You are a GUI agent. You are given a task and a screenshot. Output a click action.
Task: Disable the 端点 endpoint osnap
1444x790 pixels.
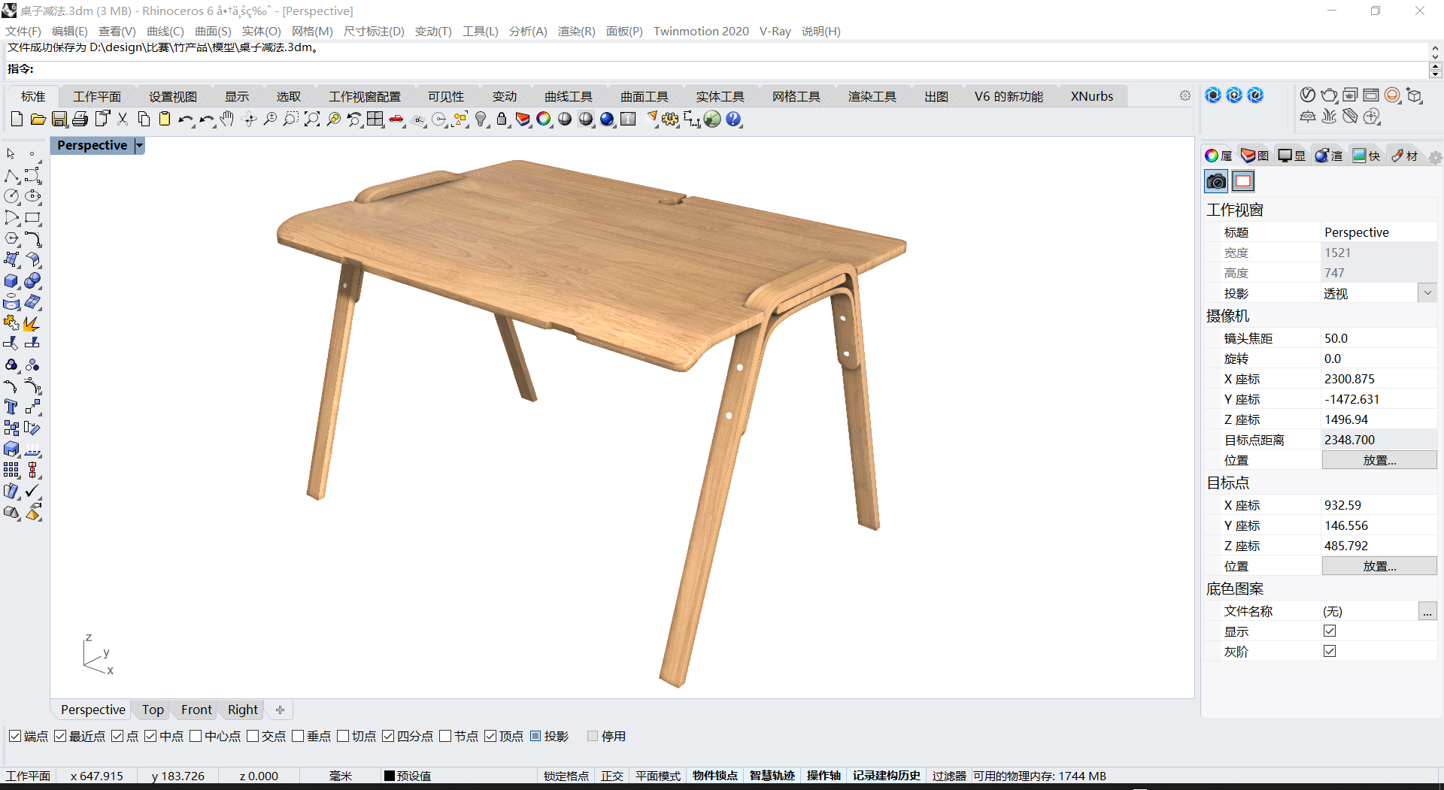coord(17,737)
